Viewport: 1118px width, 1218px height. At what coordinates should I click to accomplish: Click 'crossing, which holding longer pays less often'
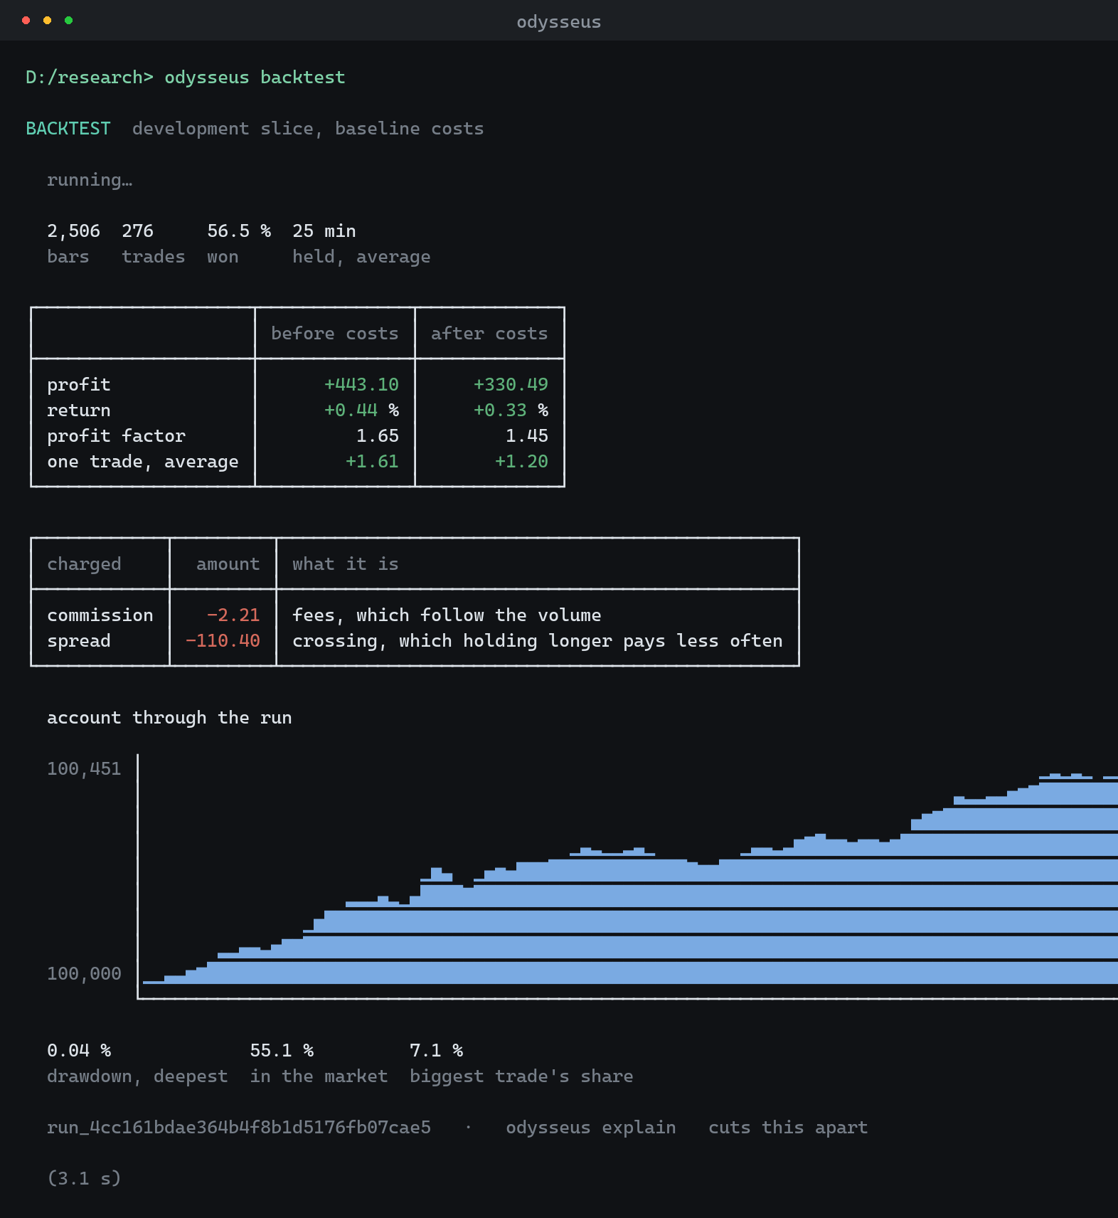(538, 641)
